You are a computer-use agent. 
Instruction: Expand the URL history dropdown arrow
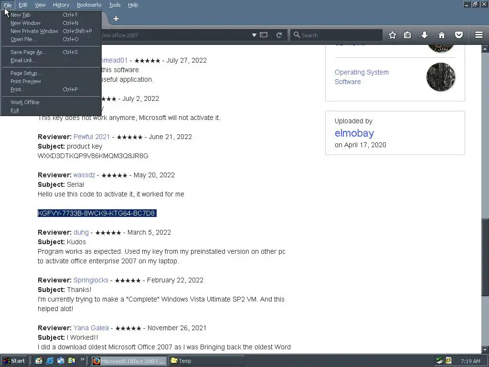[x=254, y=35]
